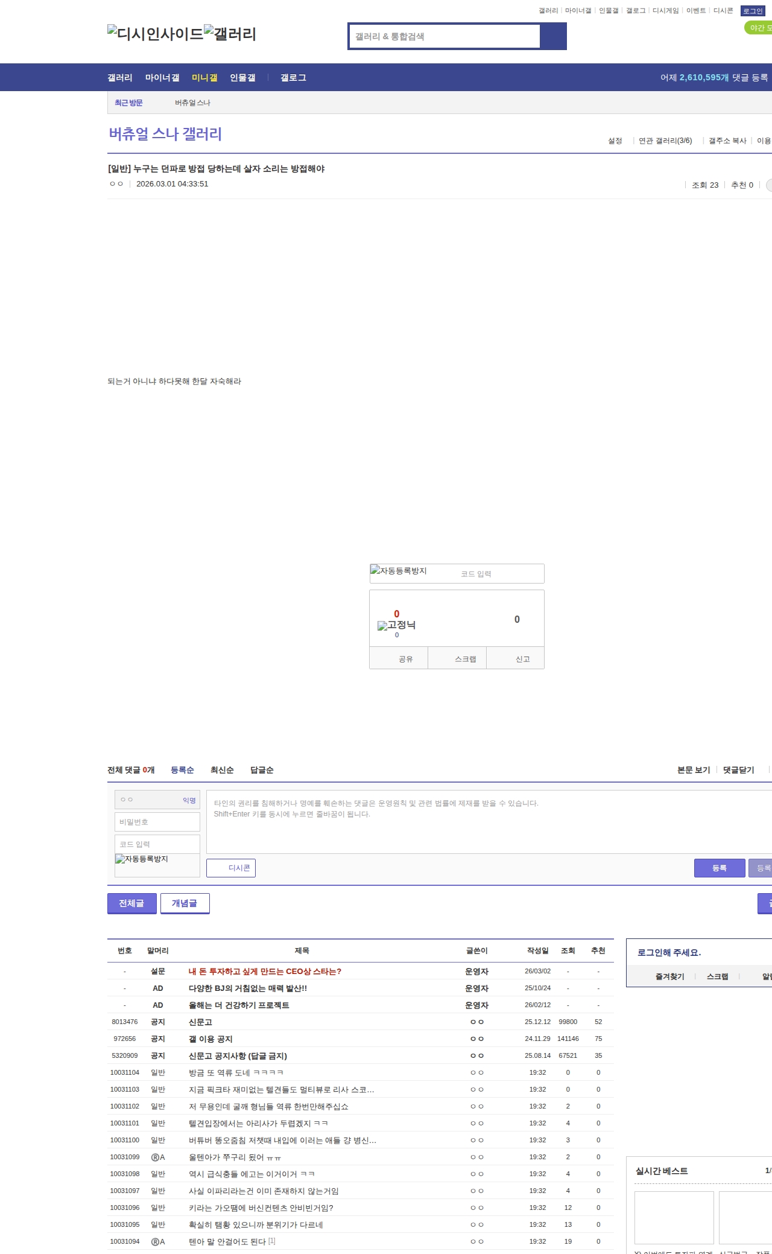Screen dimensions: 772x1254
Task: Expand the 최근 방문 recent visits list
Action: [x=128, y=103]
